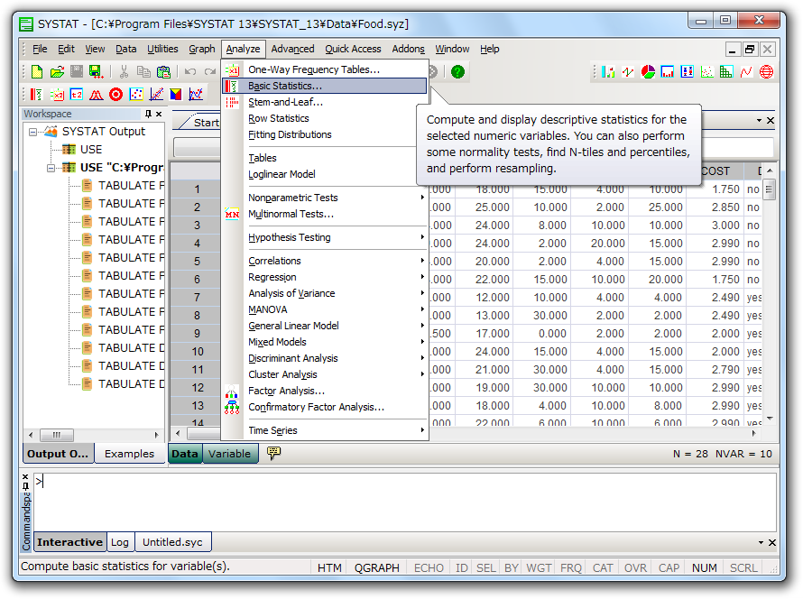803x599 pixels.
Task: Click the Paste clipboard icon
Action: point(163,71)
